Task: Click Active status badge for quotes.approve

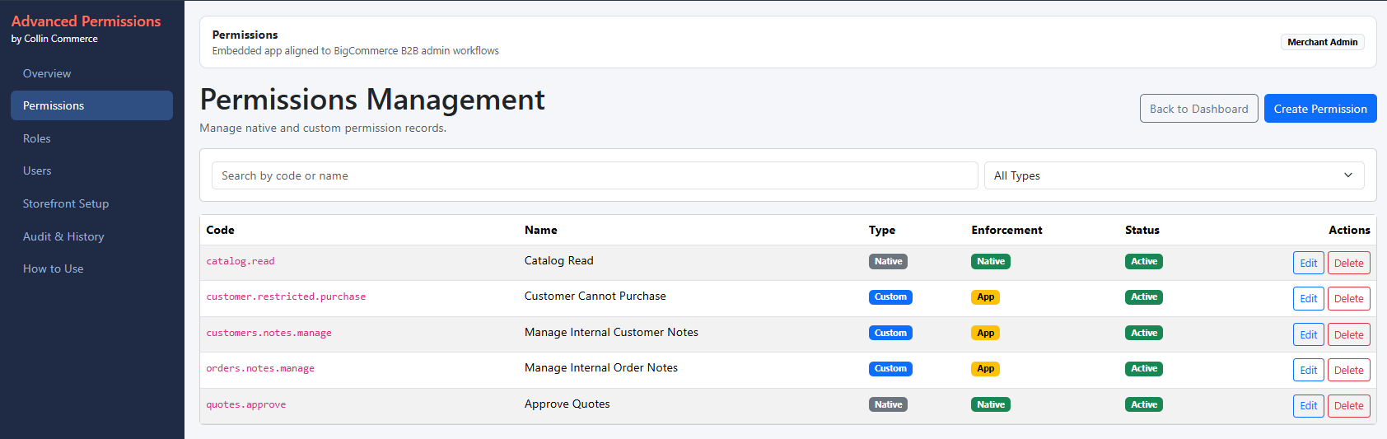Action: pyautogui.click(x=1144, y=404)
